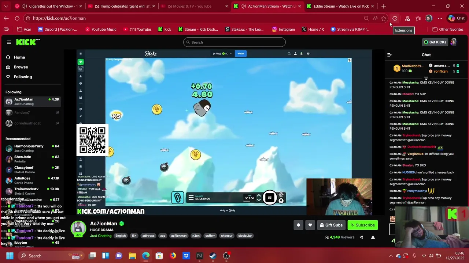
Task: Toggle stream notifications bell
Action: [298, 225]
